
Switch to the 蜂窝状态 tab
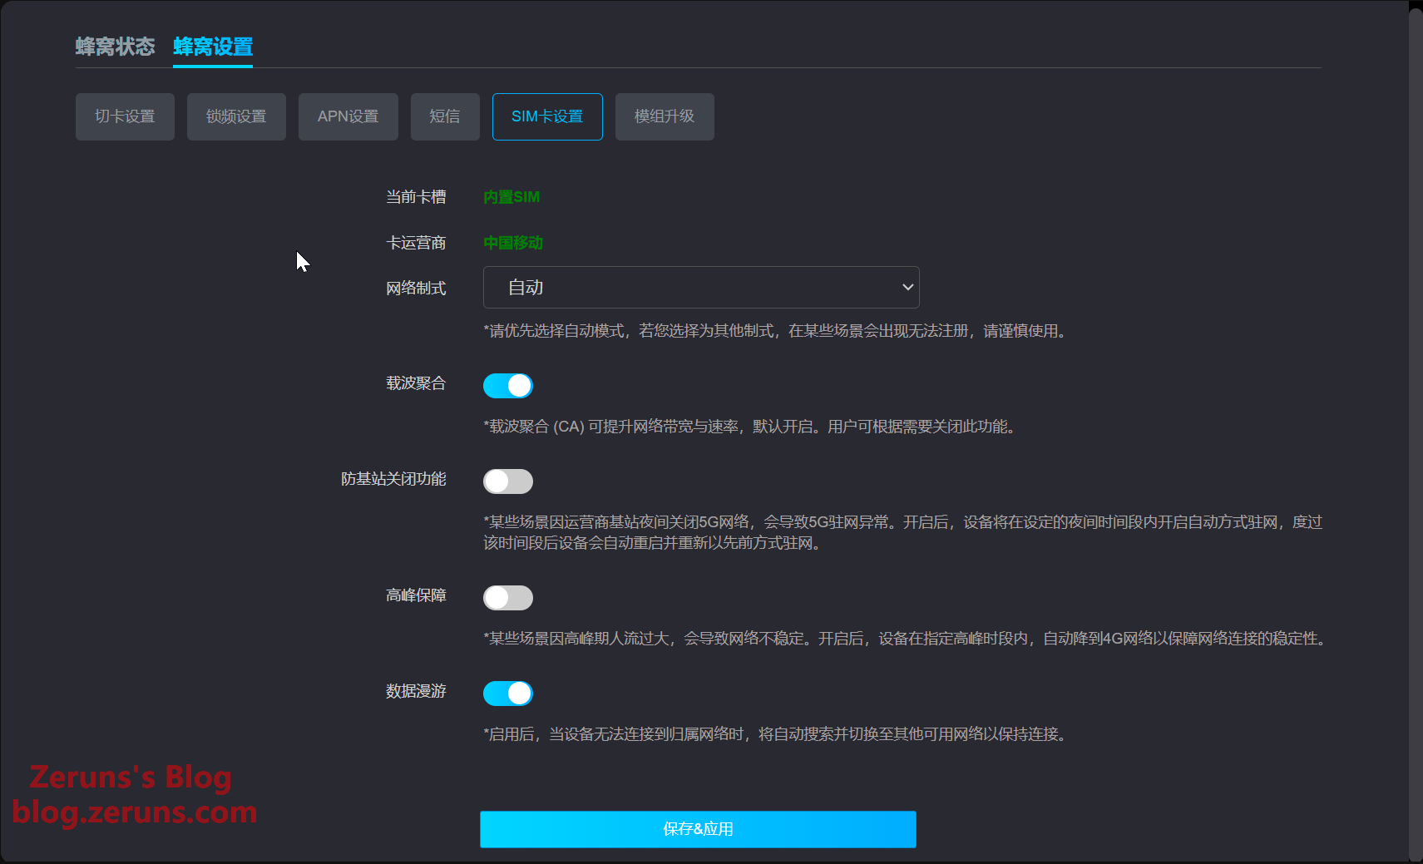115,47
